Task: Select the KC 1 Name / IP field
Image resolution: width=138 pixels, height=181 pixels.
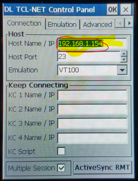Action: (x=93, y=95)
